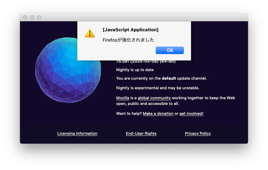268x170 pixels.
Task: Open the Mozilla link
Action: click(x=123, y=98)
